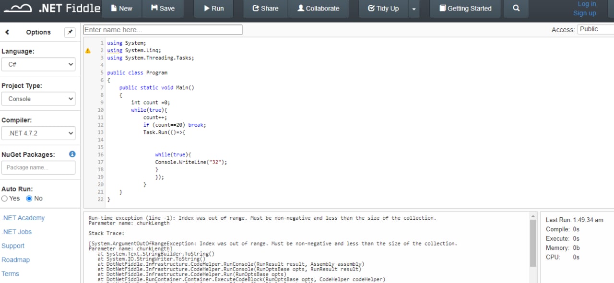This screenshot has width=614, height=283.
Task: Click 'public class Program' in the editor
Action: click(x=137, y=73)
